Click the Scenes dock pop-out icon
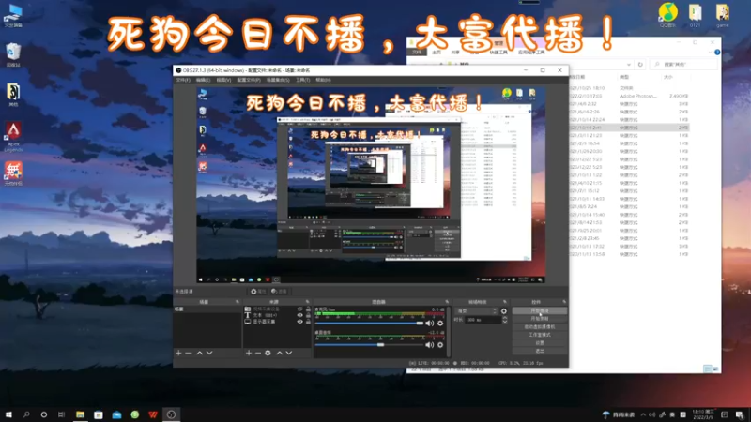The height and width of the screenshot is (422, 751). tap(238, 302)
